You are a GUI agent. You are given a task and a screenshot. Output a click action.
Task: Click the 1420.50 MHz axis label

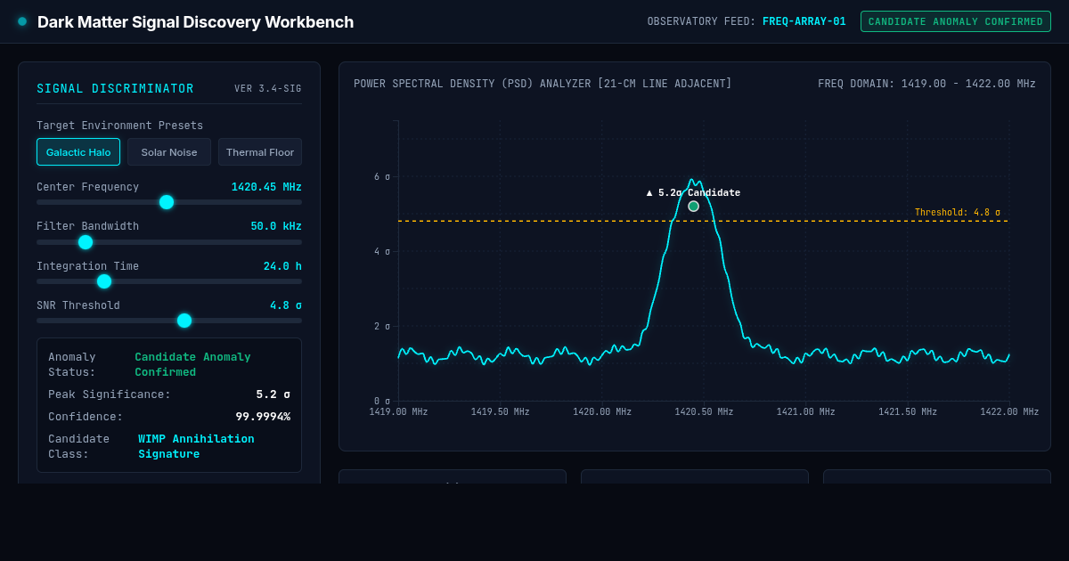pyautogui.click(x=704, y=411)
